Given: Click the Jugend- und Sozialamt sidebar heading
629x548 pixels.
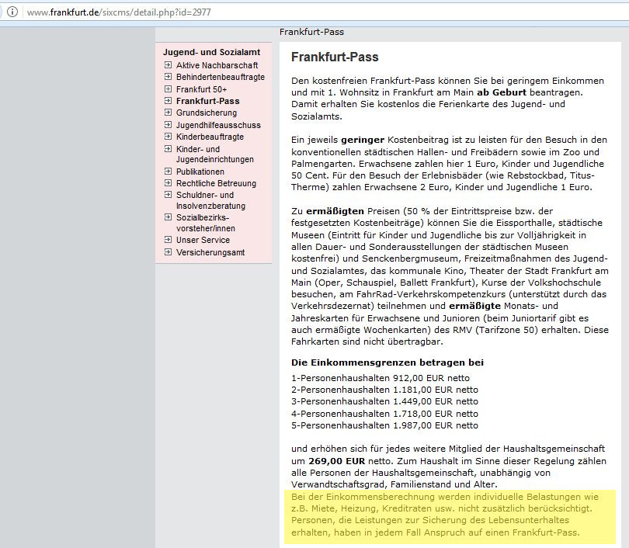Looking at the screenshot, I should [x=211, y=52].
